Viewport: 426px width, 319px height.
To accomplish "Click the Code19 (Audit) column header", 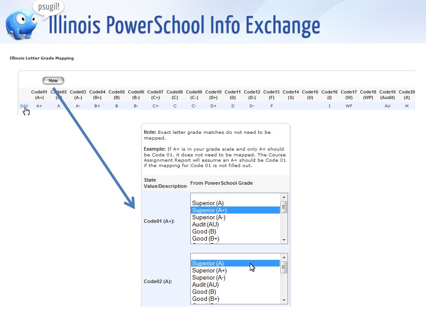I will pos(387,95).
